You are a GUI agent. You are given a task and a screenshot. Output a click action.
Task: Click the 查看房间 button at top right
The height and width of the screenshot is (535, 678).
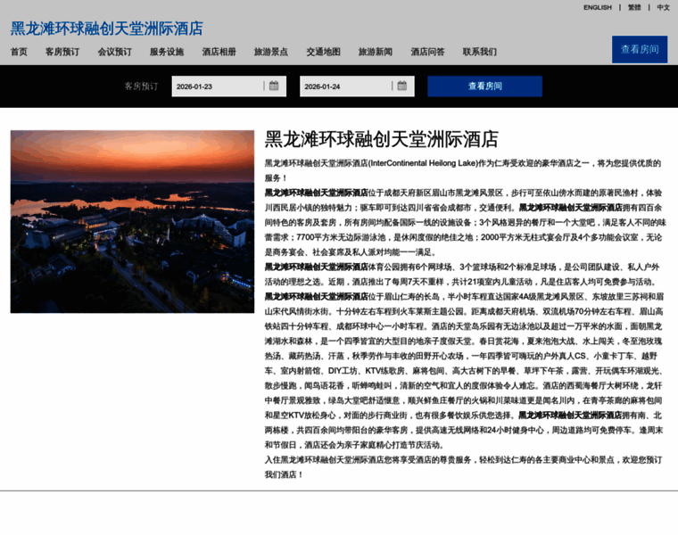[x=639, y=49]
